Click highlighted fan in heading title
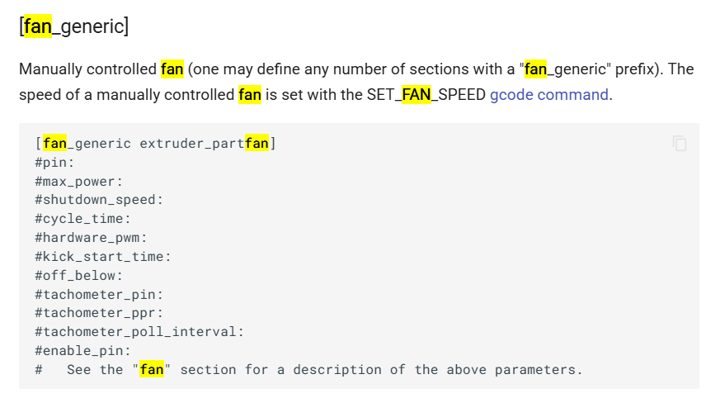 pyautogui.click(x=38, y=26)
